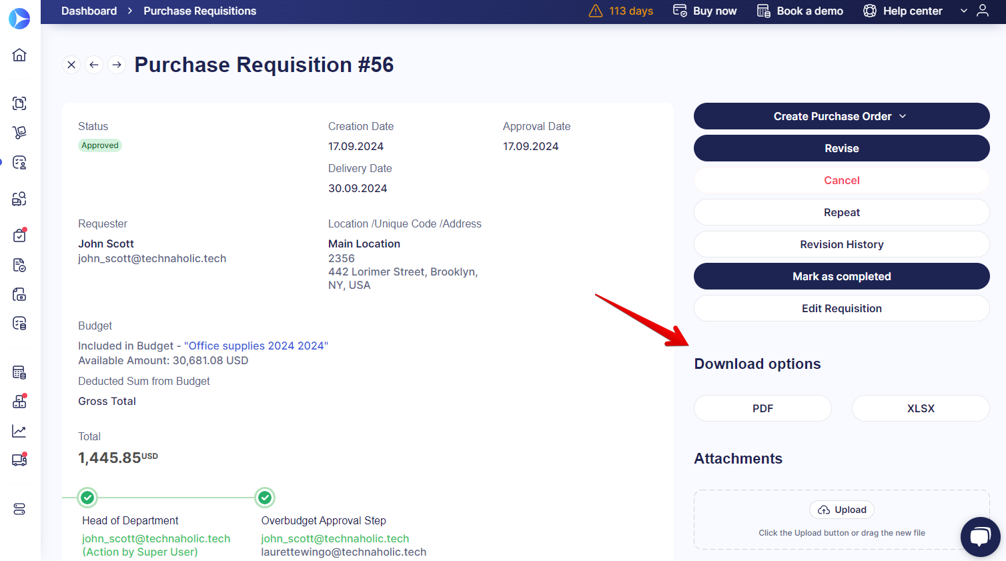Open the suppliers contact-card icon
The width and height of the screenshot is (1006, 561).
click(x=19, y=162)
